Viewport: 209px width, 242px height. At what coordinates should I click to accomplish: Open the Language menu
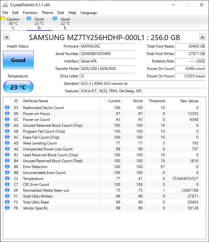(89, 13)
